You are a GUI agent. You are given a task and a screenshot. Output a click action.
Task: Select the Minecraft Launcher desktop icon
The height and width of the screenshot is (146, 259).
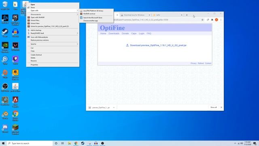pyautogui.click(x=15, y=129)
